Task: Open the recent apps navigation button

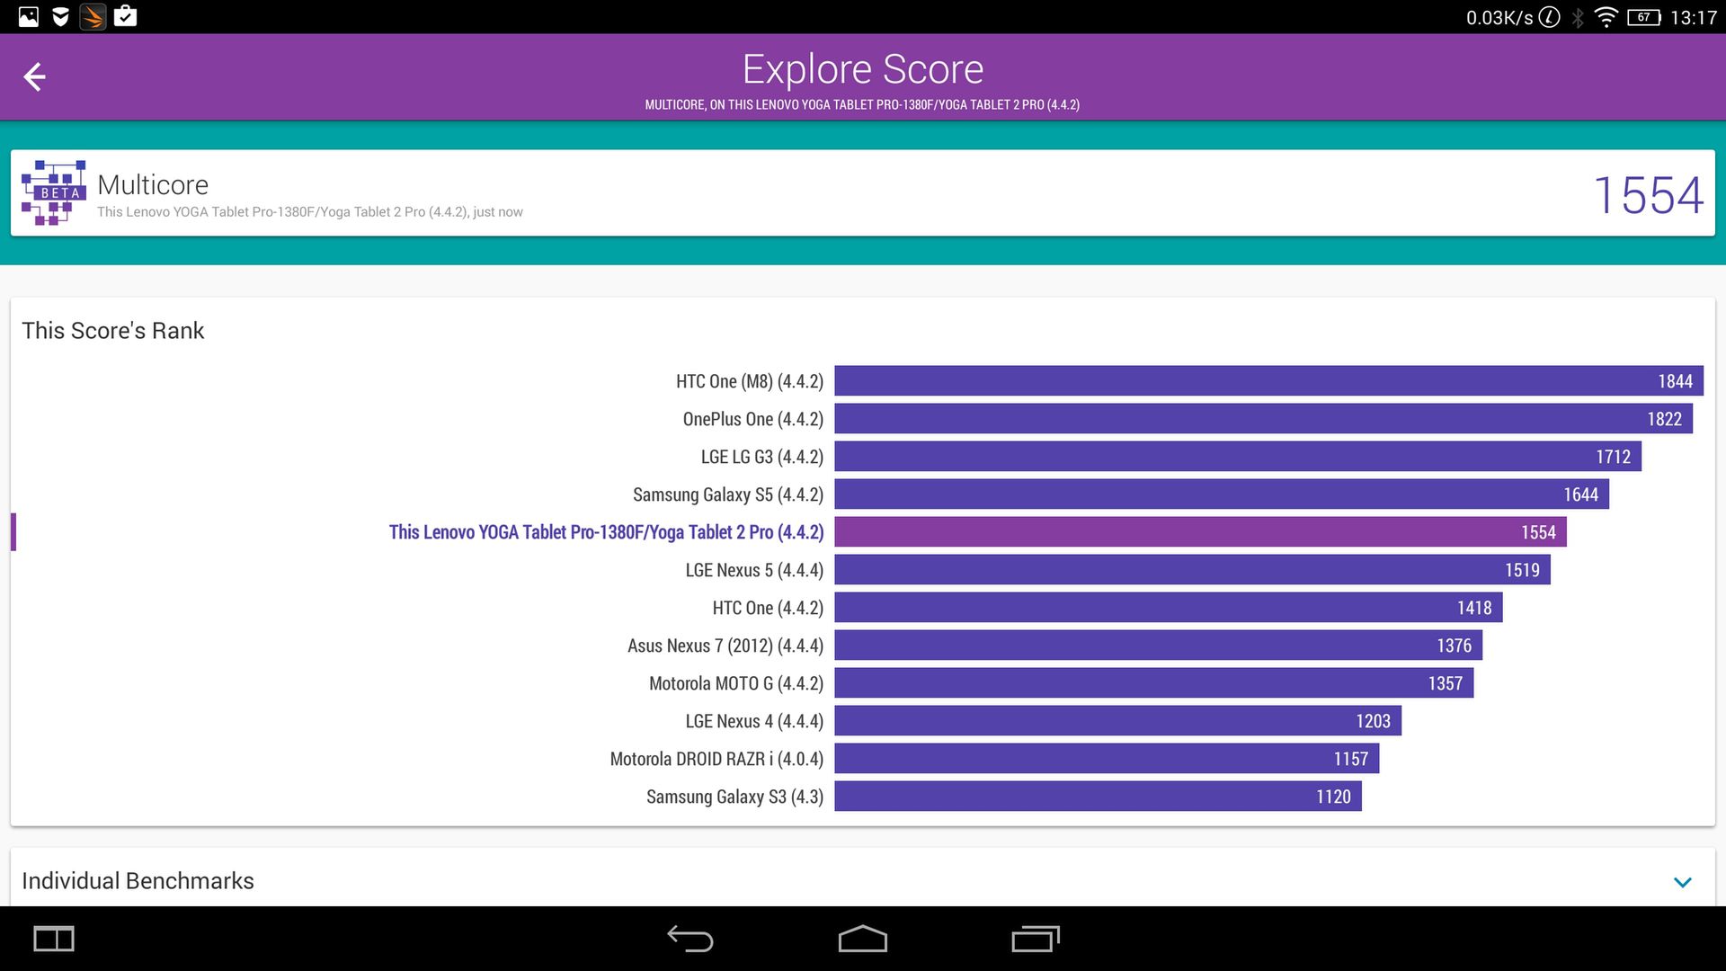Action: tap(1036, 939)
